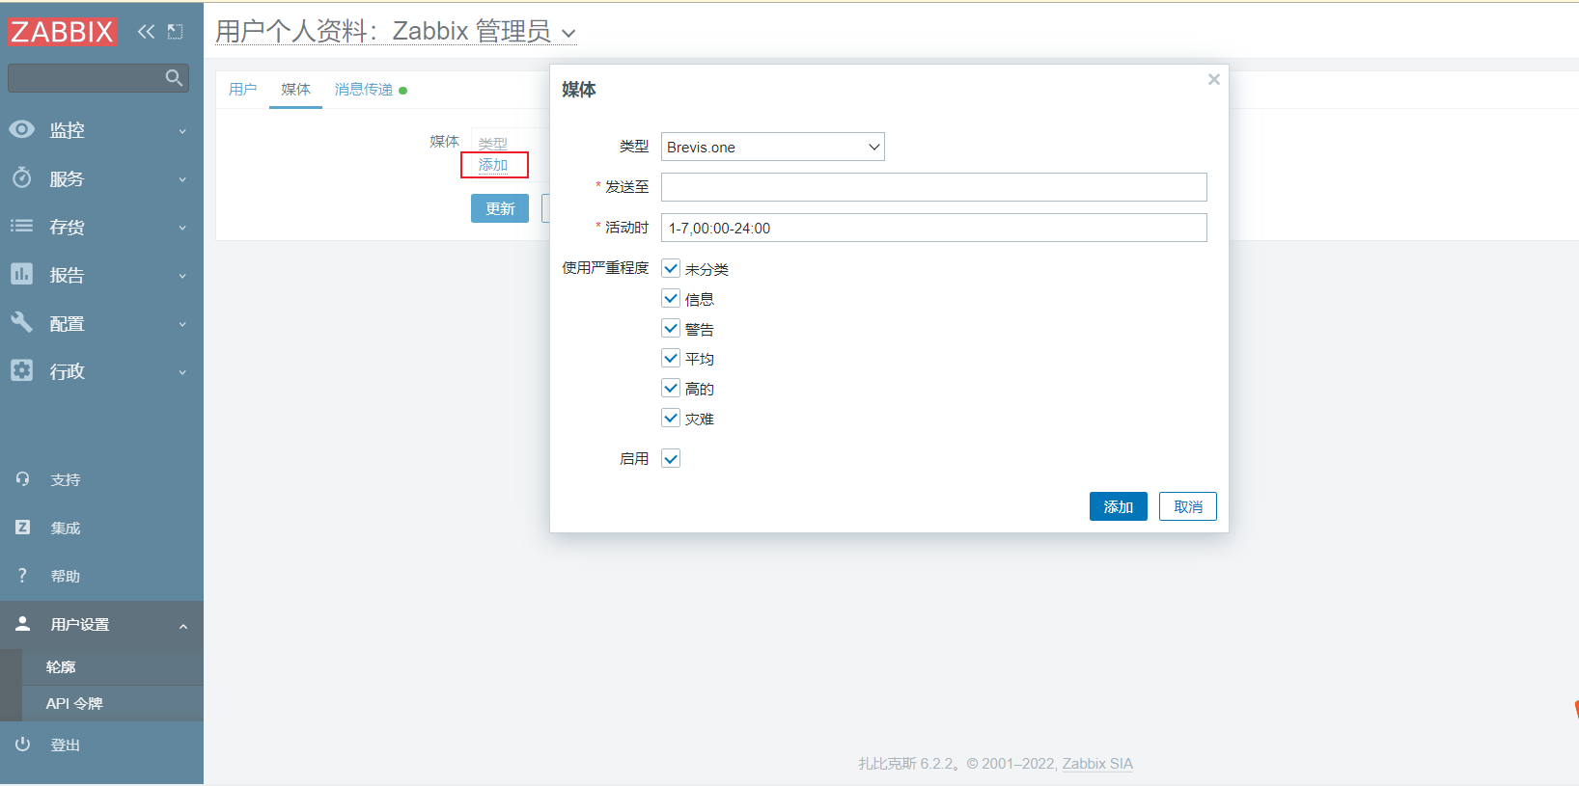The width and height of the screenshot is (1579, 786).
Task: Expand the 监控 menu chevron
Action: pyautogui.click(x=182, y=131)
